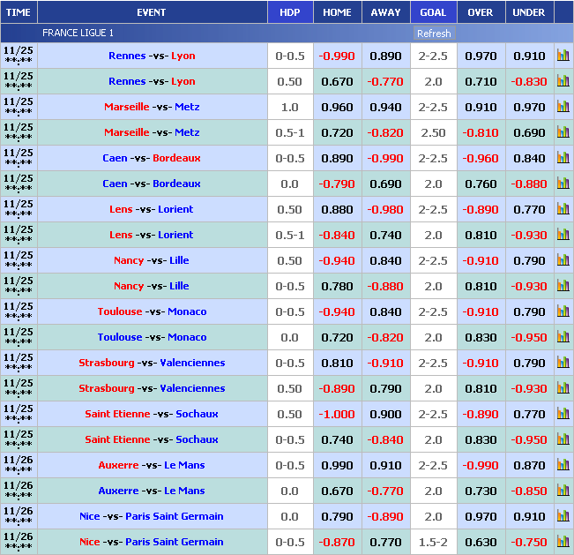Select away odds 0.940 for Marseille-Metz

pos(385,107)
